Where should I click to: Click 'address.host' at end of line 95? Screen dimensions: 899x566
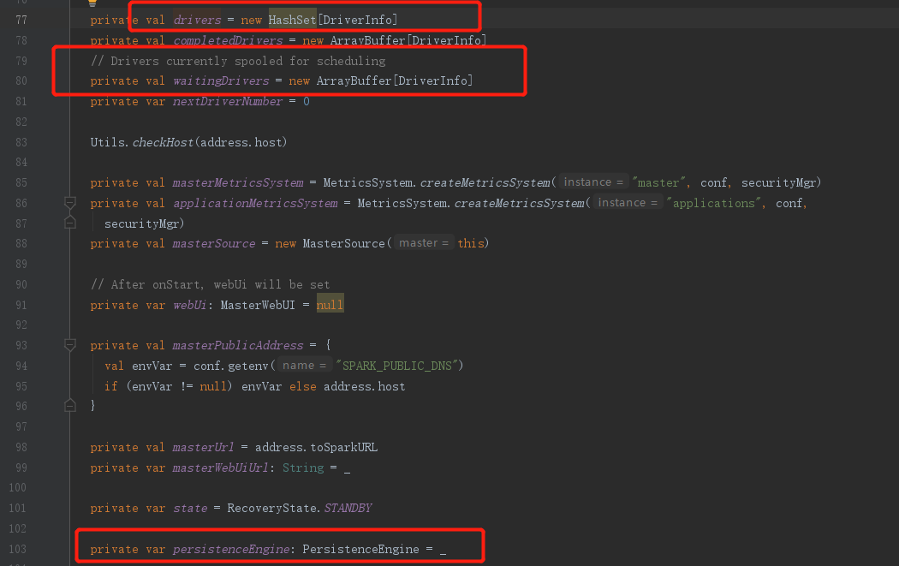(364, 386)
